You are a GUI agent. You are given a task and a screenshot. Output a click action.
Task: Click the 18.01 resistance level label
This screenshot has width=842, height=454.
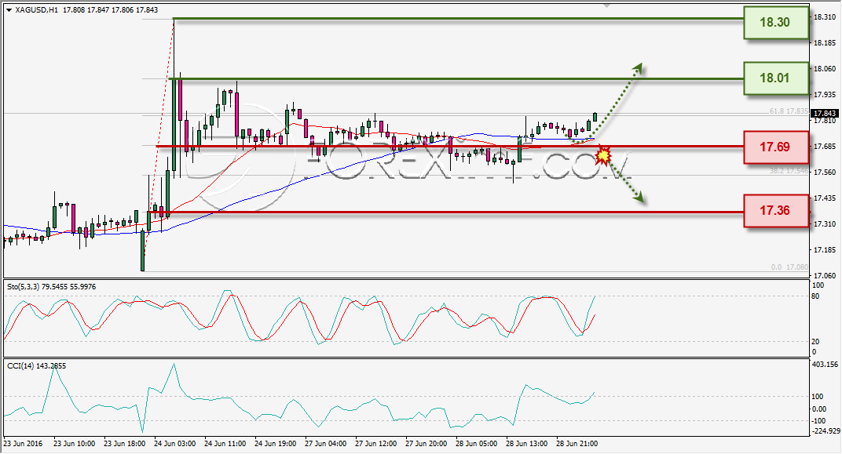[776, 78]
